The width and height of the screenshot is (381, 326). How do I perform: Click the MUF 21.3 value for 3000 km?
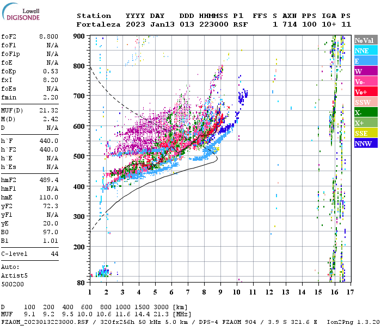click(161, 314)
